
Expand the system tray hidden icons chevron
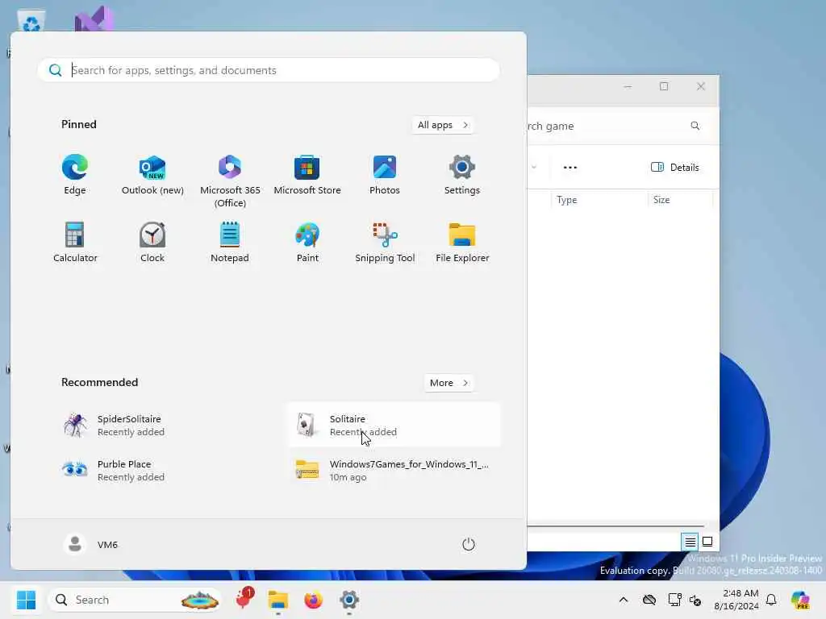pos(624,600)
